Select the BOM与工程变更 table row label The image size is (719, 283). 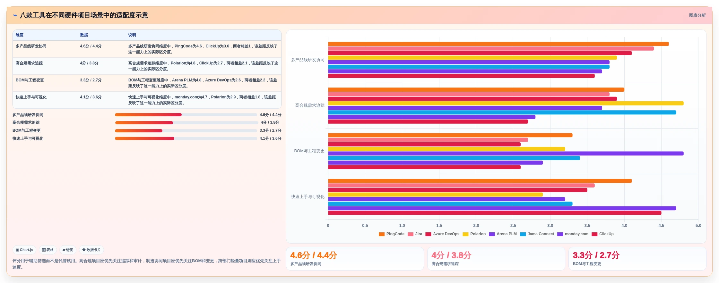coord(30,80)
